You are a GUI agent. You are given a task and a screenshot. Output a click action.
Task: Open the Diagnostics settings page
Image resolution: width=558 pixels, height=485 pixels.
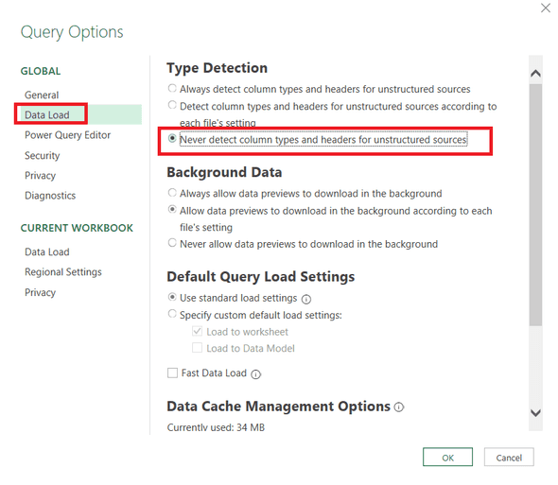50,196
